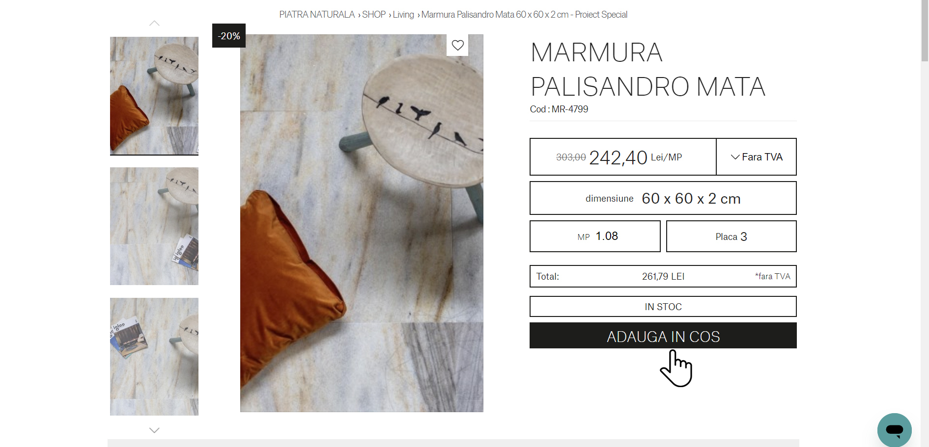Click the IN STOC status box
This screenshot has width=929, height=447.
[663, 307]
